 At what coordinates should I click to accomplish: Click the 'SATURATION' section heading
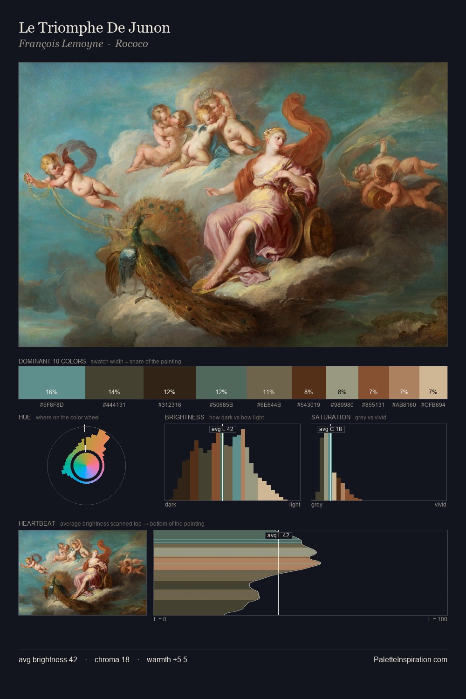click(x=331, y=417)
